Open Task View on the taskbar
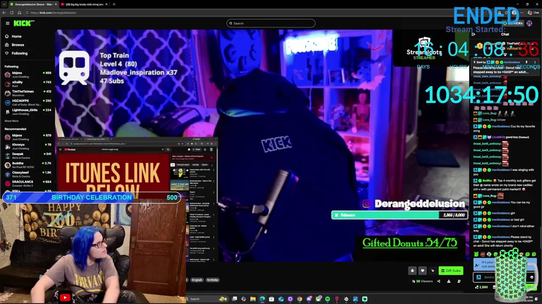This screenshot has height=304, width=542. click(x=234, y=299)
